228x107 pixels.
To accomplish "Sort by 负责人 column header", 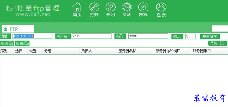I will pos(98,51).
